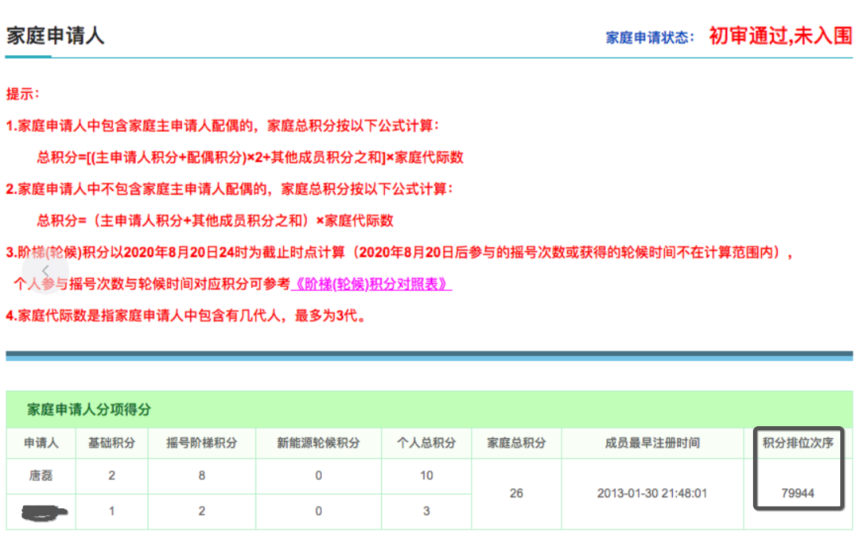Click the note 4 about 家庭代际数
The height and width of the screenshot is (539, 859).
pos(185,316)
